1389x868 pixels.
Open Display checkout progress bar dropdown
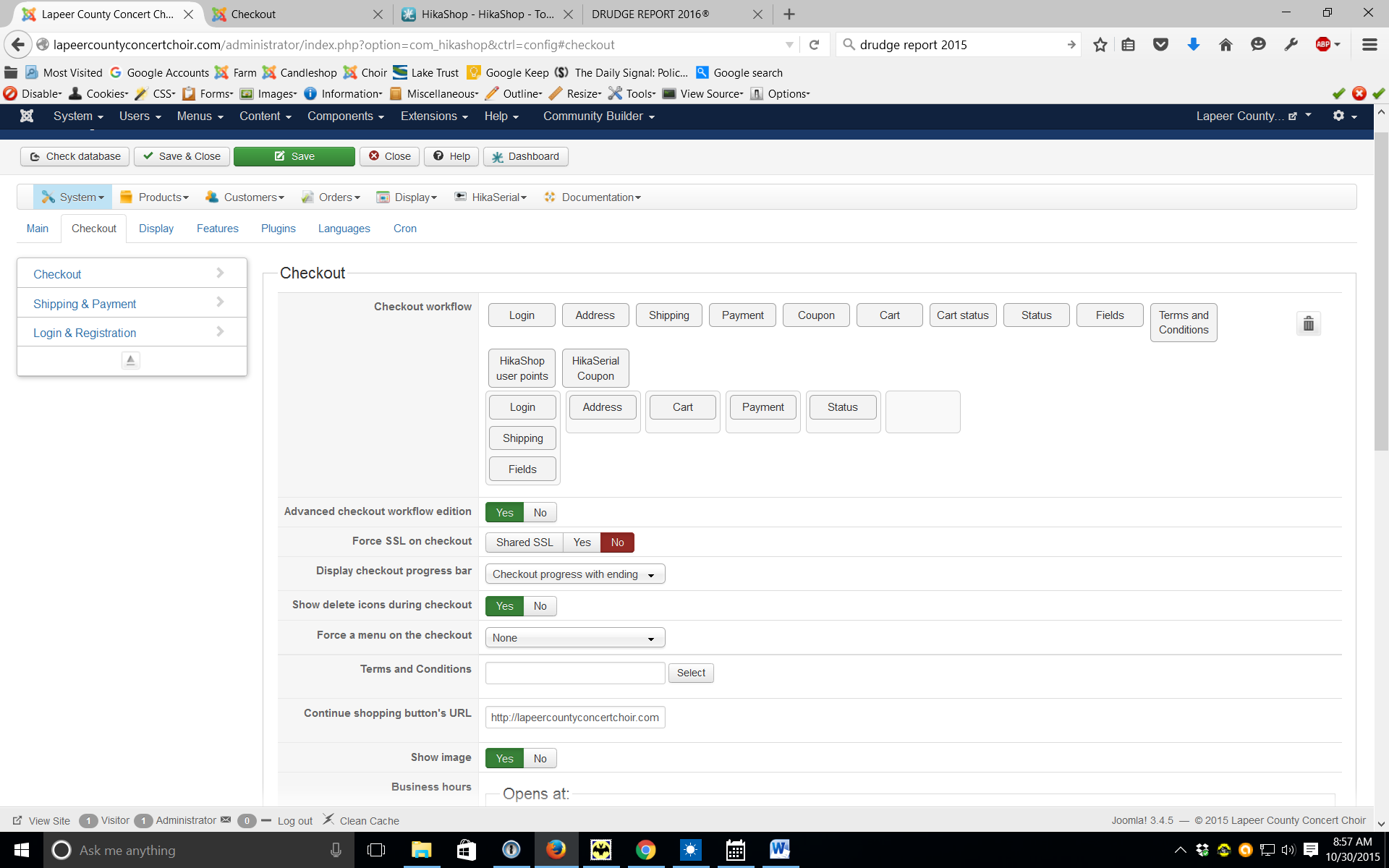[574, 574]
